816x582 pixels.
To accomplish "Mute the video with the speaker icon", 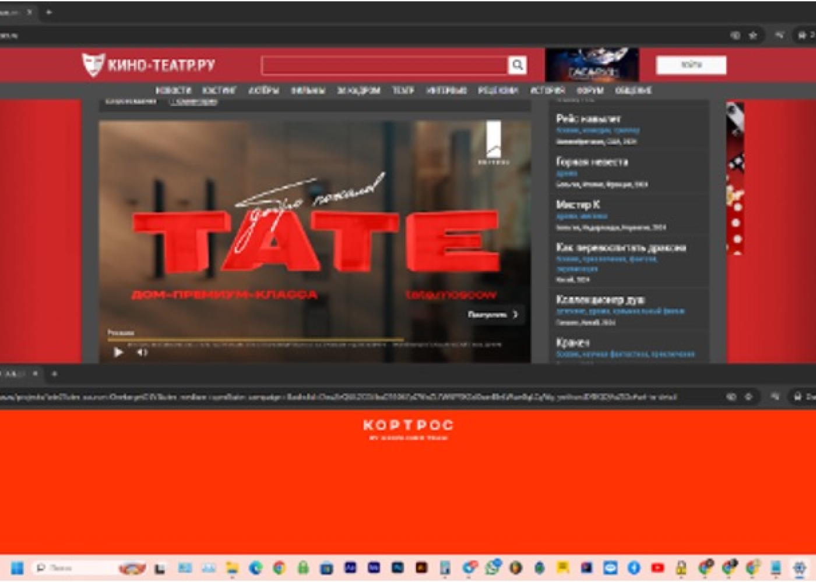I will point(142,352).
